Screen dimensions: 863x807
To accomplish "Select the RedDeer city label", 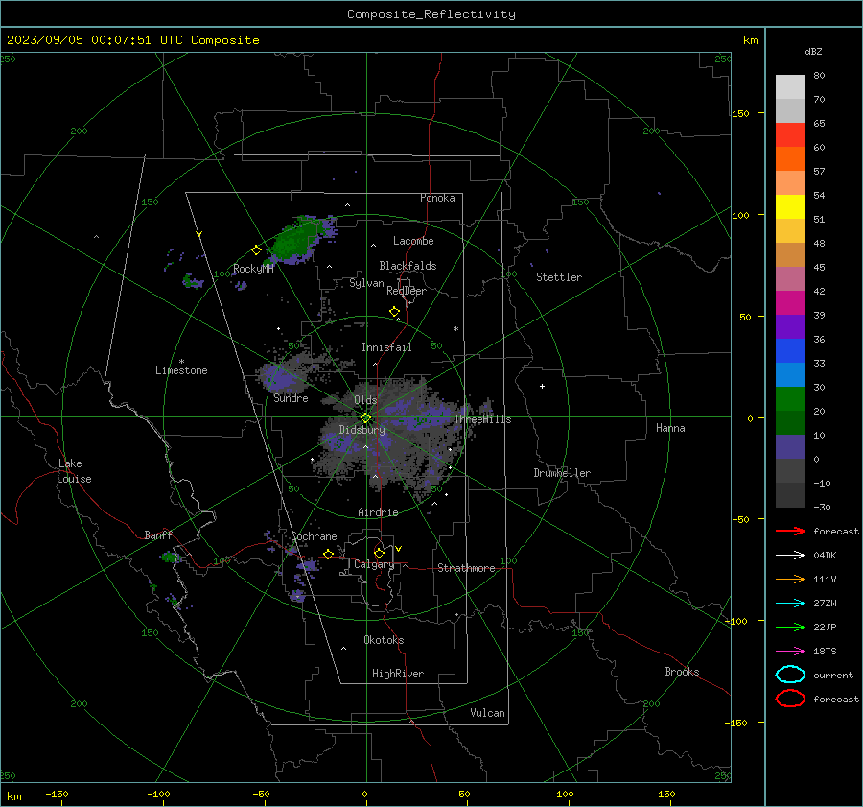I will (x=407, y=291).
